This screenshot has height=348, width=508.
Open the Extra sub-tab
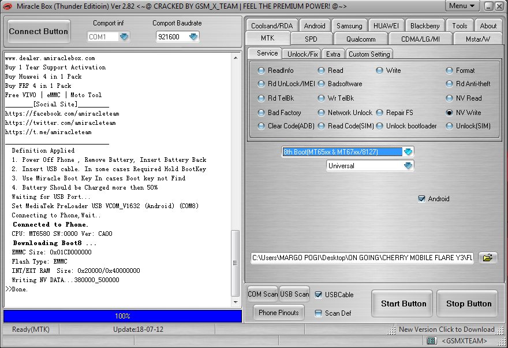(333, 54)
